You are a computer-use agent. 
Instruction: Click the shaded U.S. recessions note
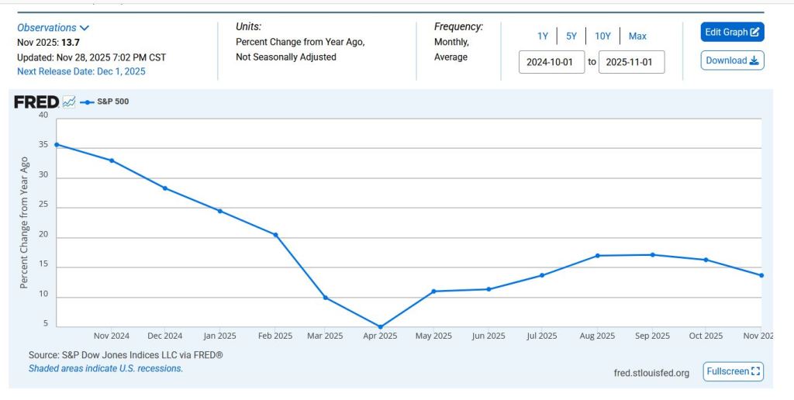pos(105,369)
